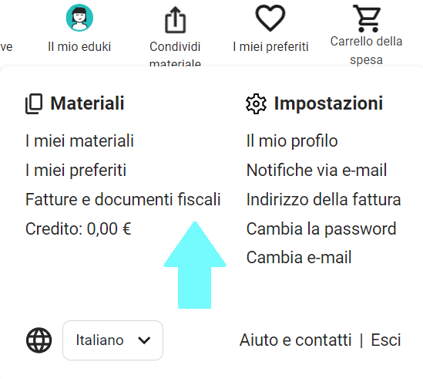The height and width of the screenshot is (379, 423).
Task: Select I miei preferiti in Materiali list
Action: 76,171
